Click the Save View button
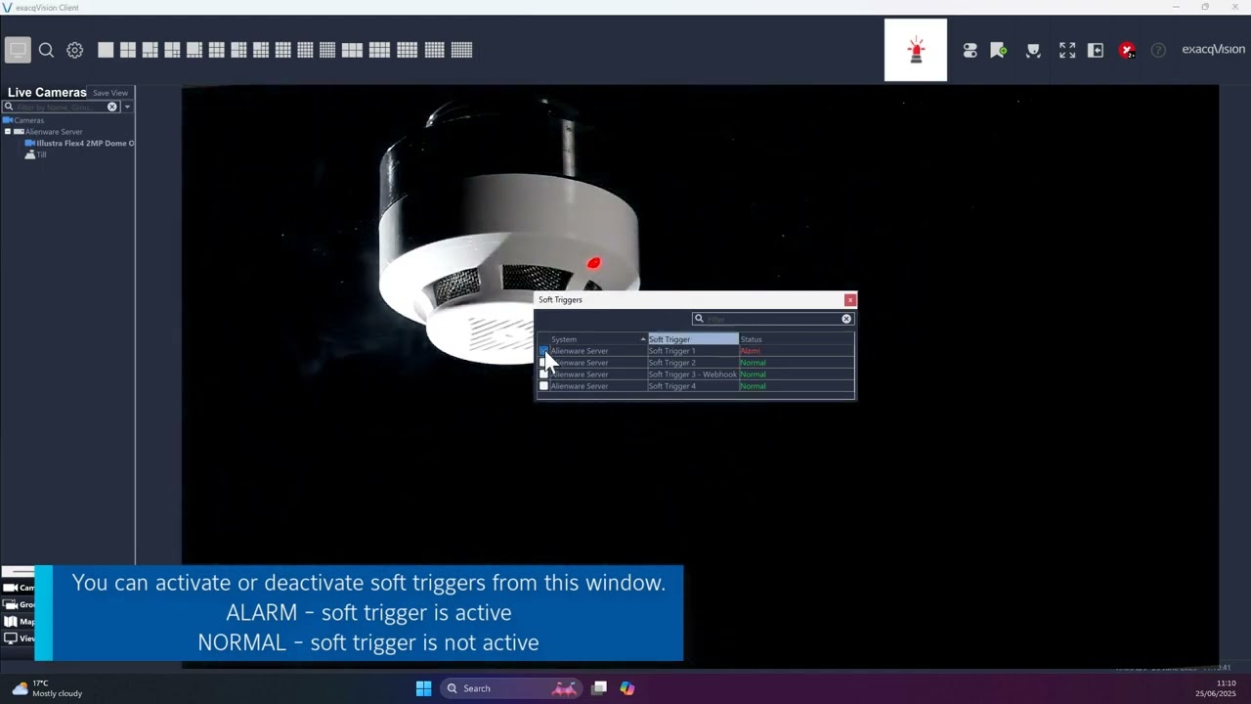 (110, 93)
